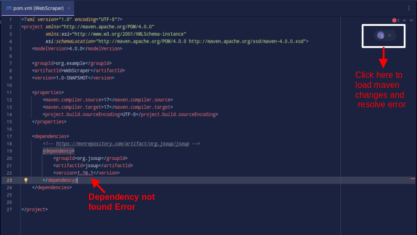Click the 1.16.1 version value
The width and height of the screenshot is (417, 235).
pos(85,173)
